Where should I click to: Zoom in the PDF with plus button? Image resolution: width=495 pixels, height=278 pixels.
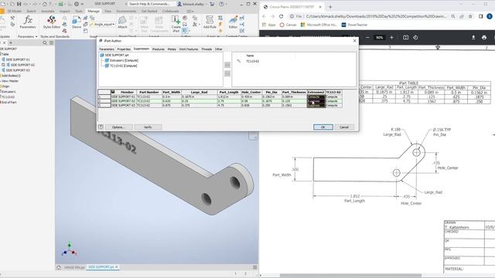click(391, 38)
